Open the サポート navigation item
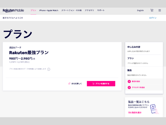The image size is (166, 125). [x=101, y=10]
